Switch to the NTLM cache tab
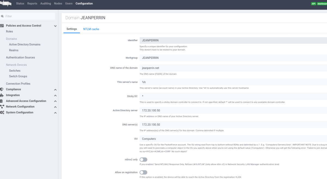The image size is (327, 179). (91, 29)
